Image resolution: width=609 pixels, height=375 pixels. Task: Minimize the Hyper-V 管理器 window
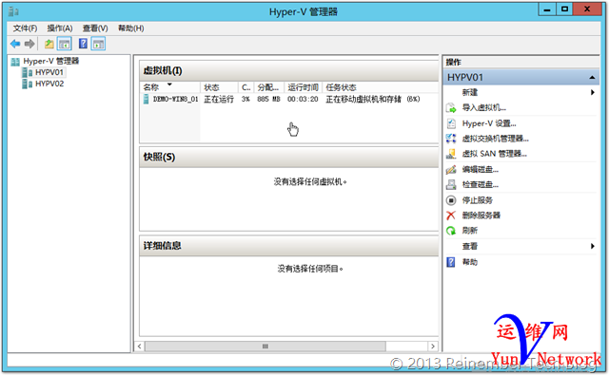coord(547,9)
